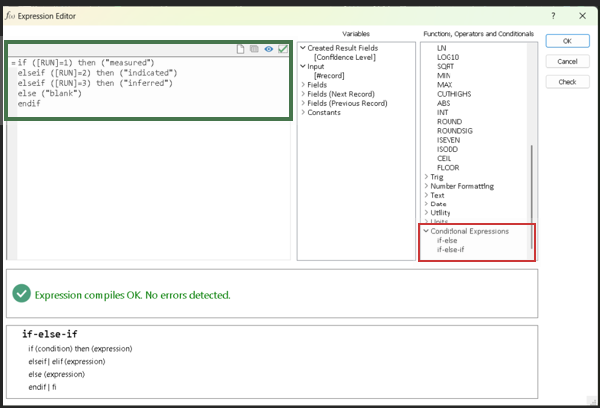Select the if-else-if conditional
The height and width of the screenshot is (408, 600).
tap(450, 249)
